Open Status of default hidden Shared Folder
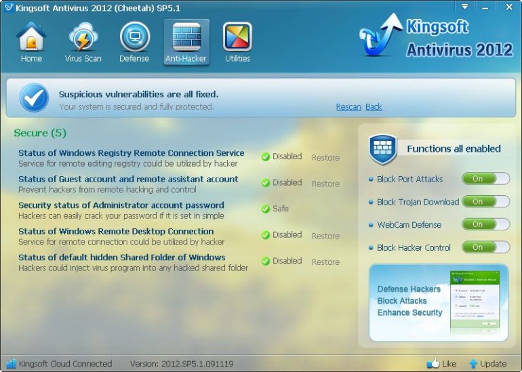 coord(122,257)
